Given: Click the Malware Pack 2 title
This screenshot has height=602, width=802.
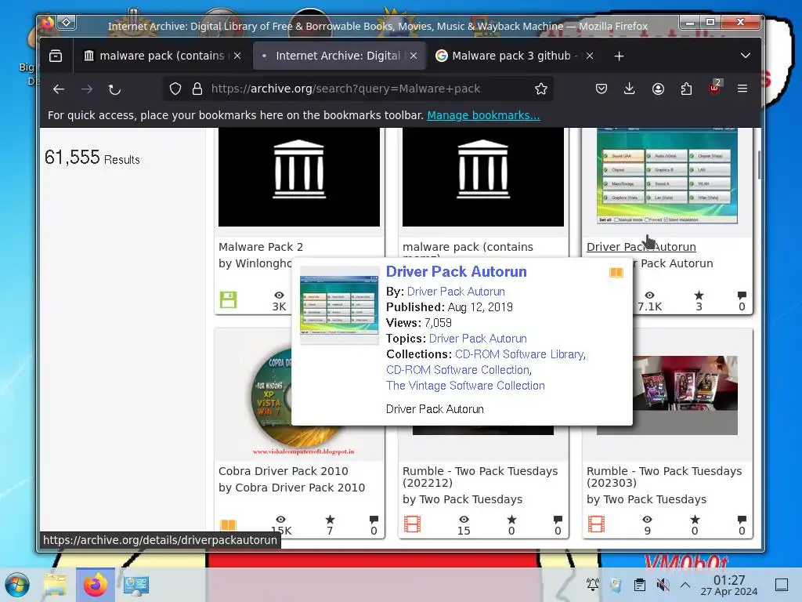Looking at the screenshot, I should pos(261,247).
